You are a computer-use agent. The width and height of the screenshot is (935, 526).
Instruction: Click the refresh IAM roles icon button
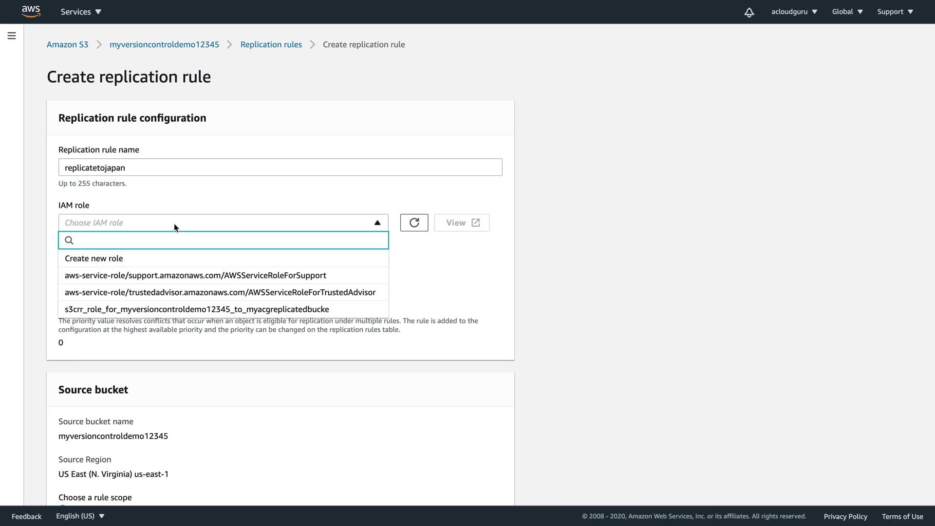click(414, 223)
